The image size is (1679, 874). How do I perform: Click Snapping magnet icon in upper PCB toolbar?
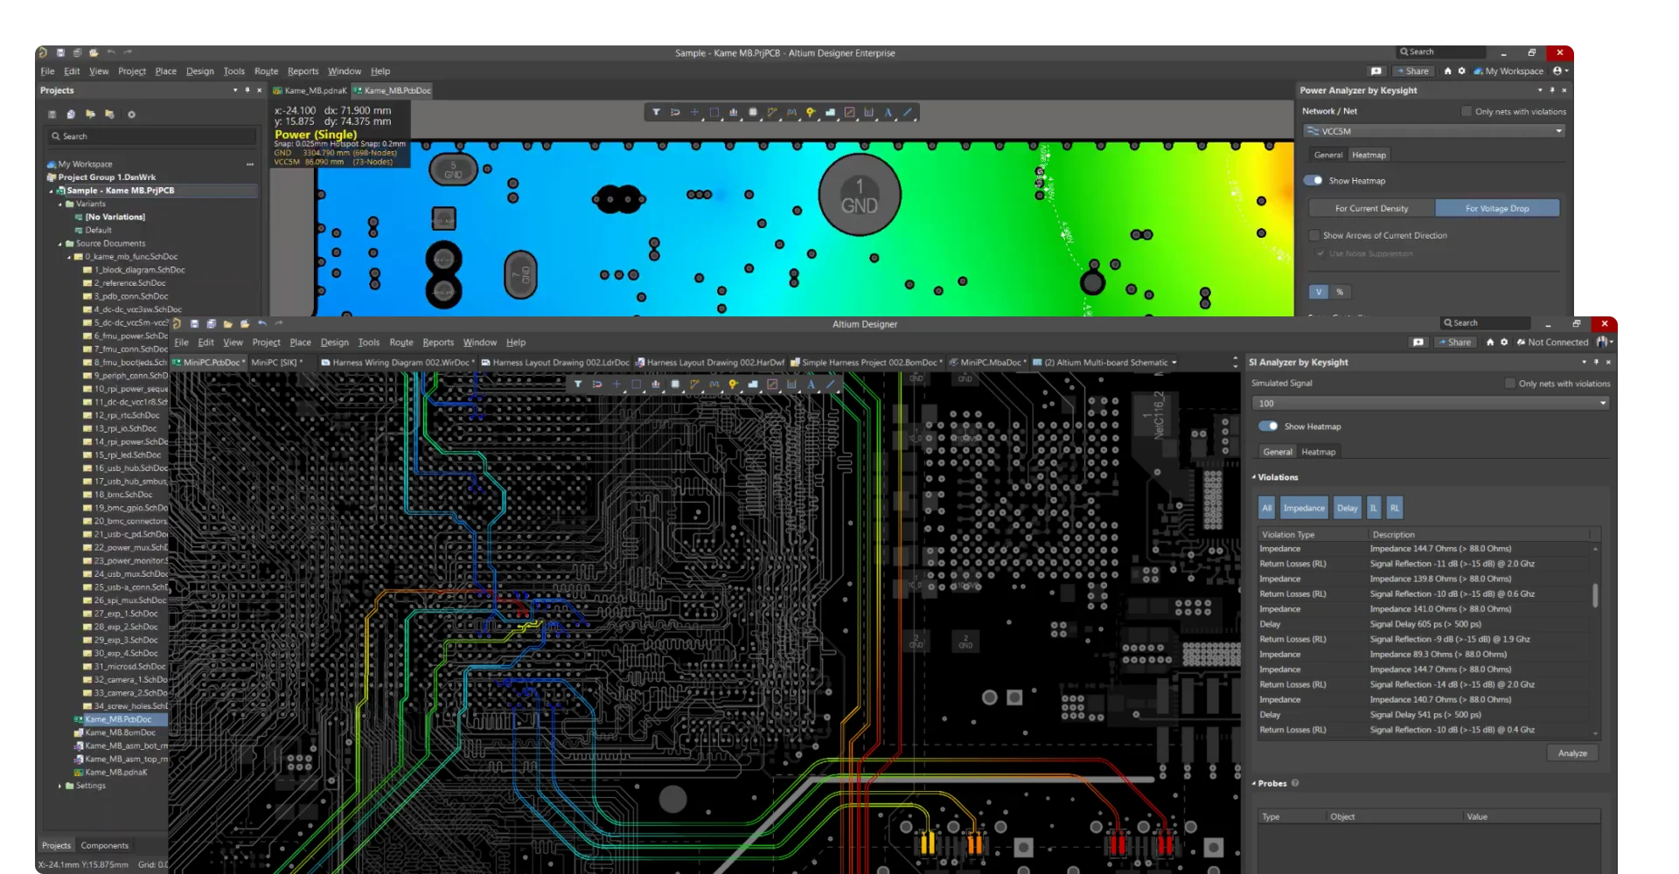[675, 112]
